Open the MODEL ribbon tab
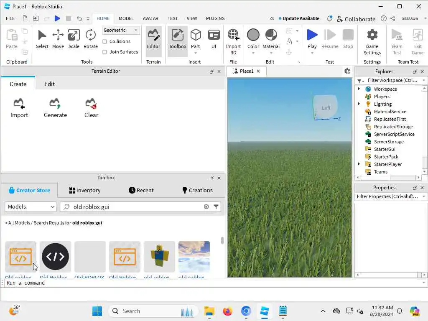 pos(126,18)
